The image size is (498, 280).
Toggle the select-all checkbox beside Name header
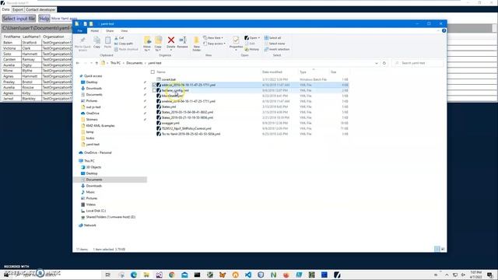[x=153, y=72]
